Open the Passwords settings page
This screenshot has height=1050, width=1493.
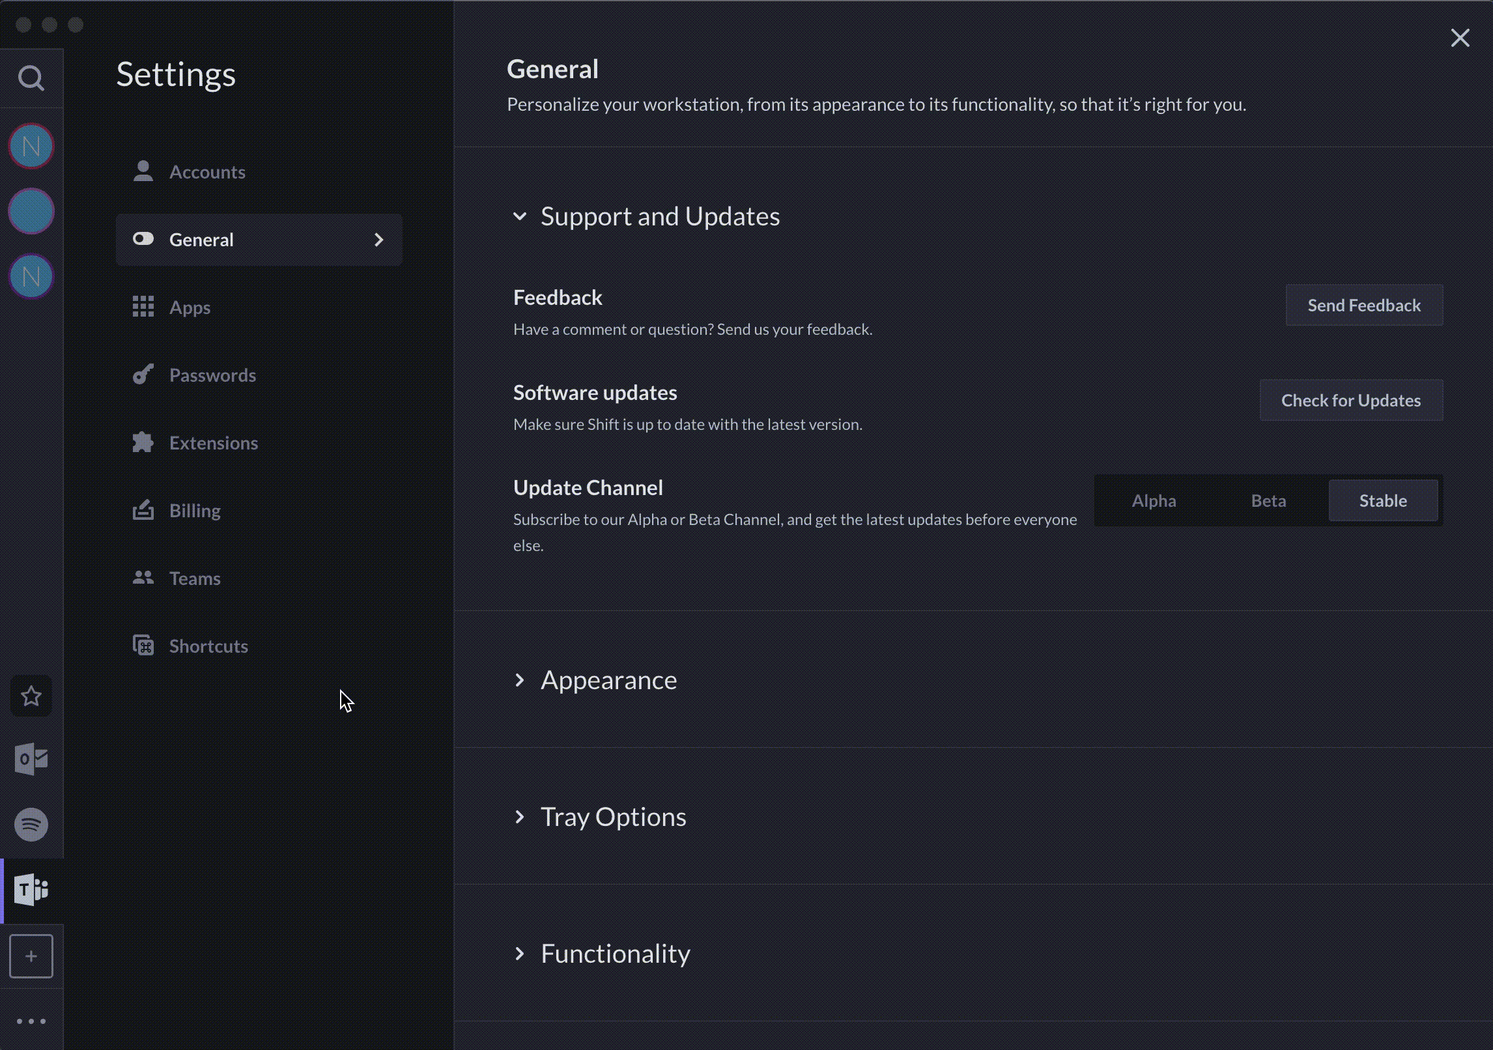point(212,375)
